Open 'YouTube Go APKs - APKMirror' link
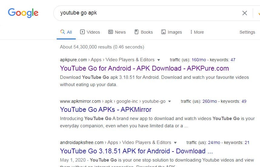The width and height of the screenshot is (260, 167). pos(106,110)
